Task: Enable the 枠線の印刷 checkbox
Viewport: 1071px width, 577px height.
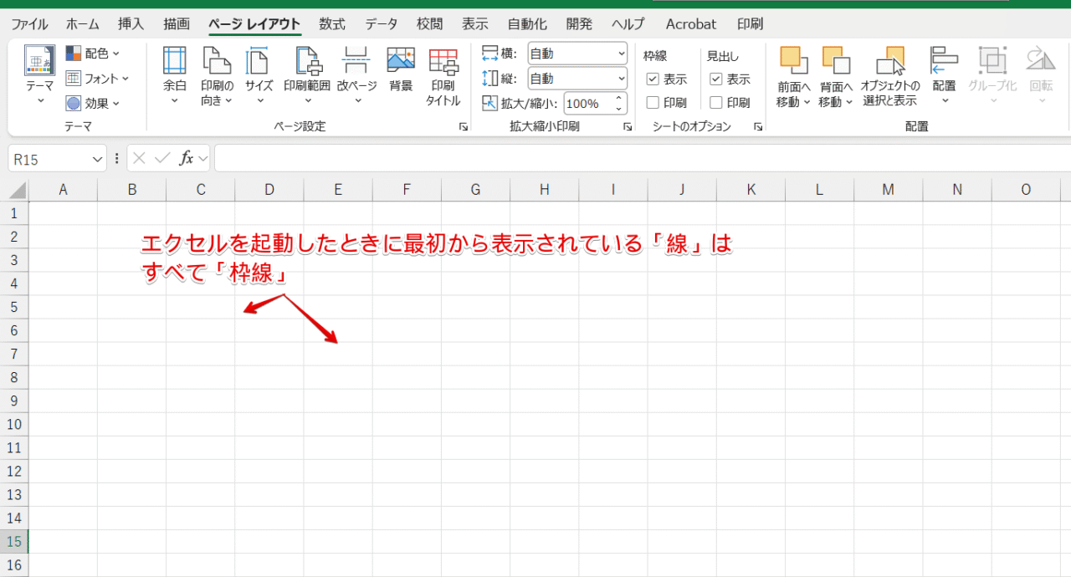Action: point(654,102)
